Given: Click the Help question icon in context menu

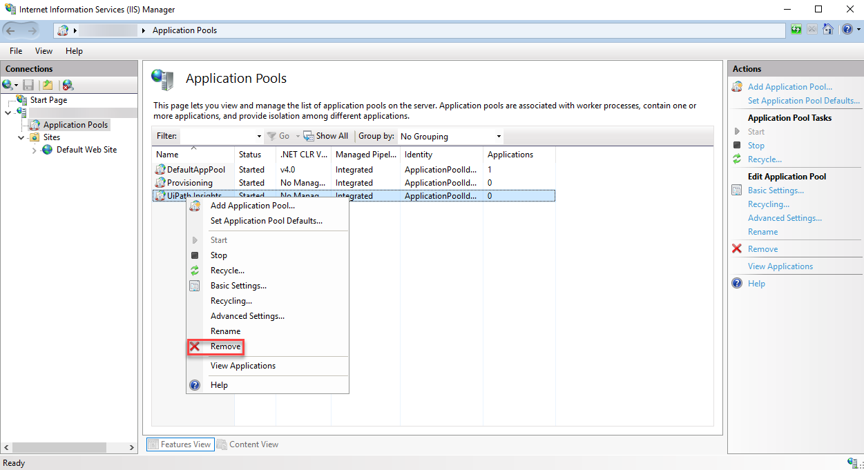Looking at the screenshot, I should pos(195,385).
